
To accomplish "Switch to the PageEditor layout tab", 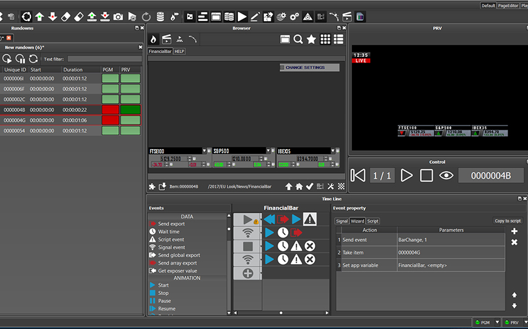I will (x=508, y=6).
